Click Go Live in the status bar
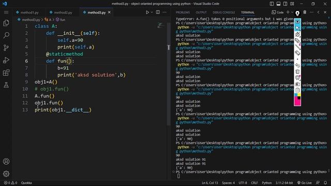 click(x=305, y=183)
